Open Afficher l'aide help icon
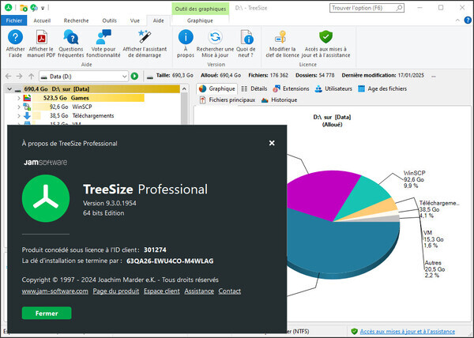Image resolution: width=474 pixels, height=338 pixels. click(15, 37)
